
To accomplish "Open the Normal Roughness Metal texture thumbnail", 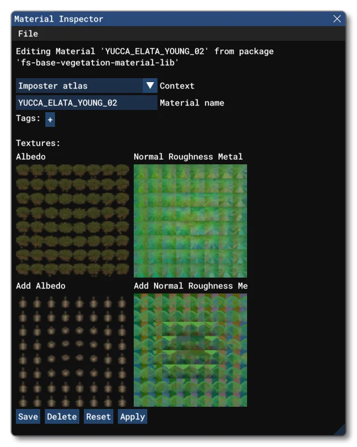I will pos(190,220).
